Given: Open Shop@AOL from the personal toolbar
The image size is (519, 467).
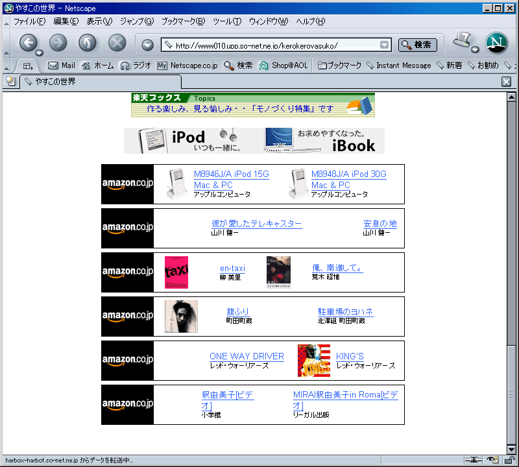Looking at the screenshot, I should coord(284,66).
